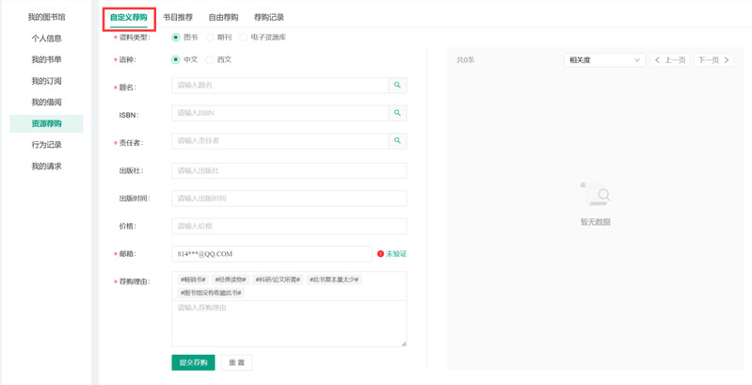Click the 未验证 email verification link

tap(396, 254)
